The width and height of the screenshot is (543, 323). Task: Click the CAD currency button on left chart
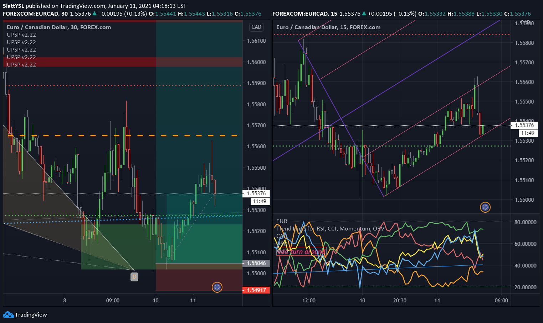tap(256, 27)
